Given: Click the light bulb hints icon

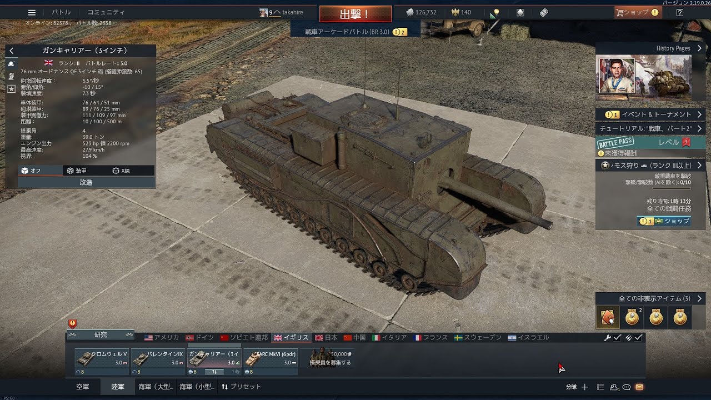Looking at the screenshot, I should (x=495, y=12).
